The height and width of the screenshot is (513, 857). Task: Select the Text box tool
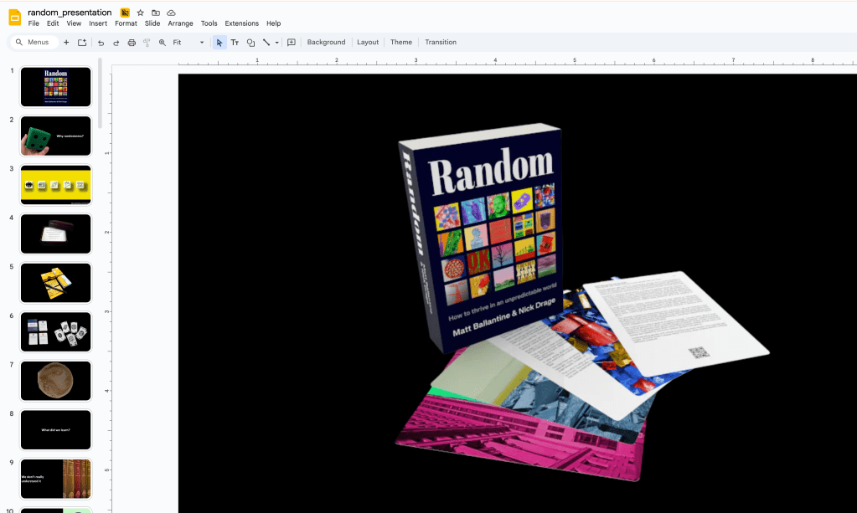(235, 42)
